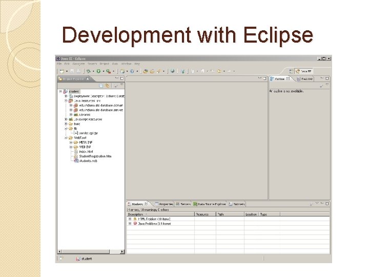
Task: Open the Navigate menu
Action: tap(78, 64)
